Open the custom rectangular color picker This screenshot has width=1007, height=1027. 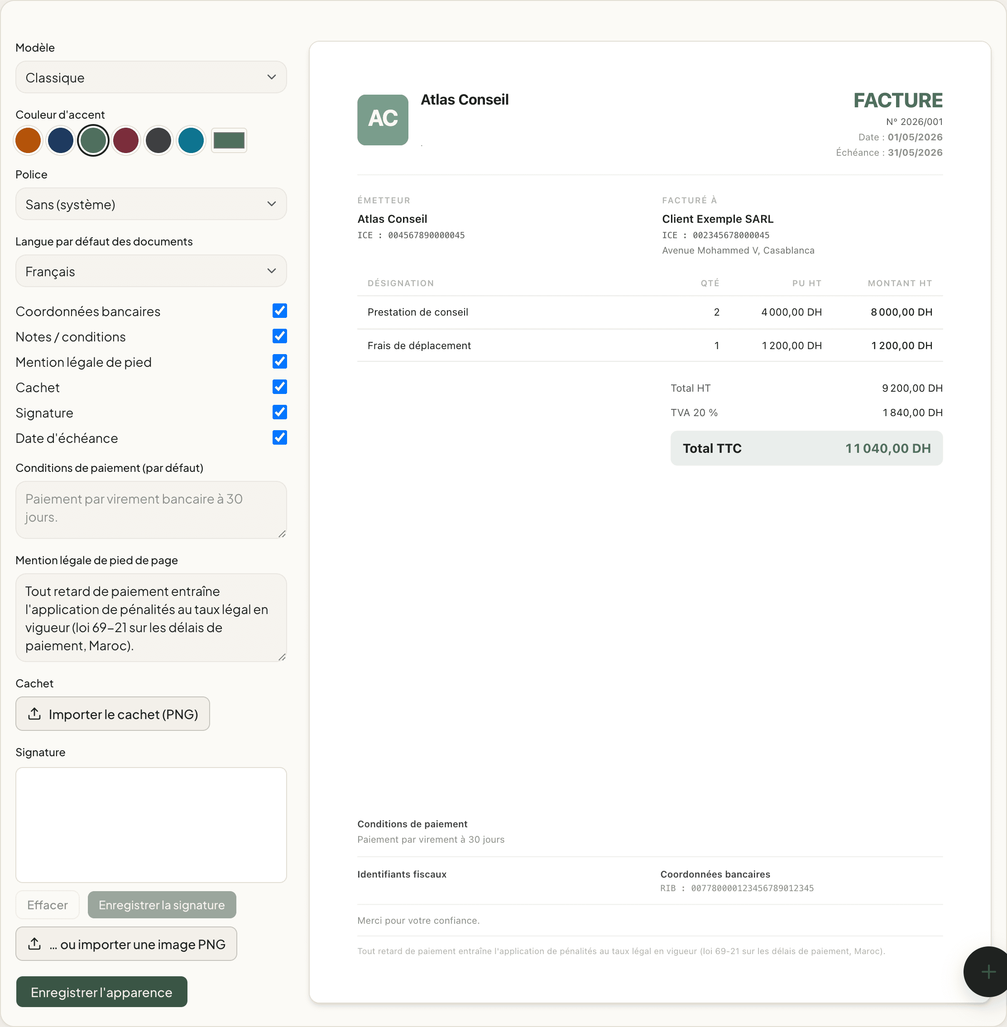229,141
